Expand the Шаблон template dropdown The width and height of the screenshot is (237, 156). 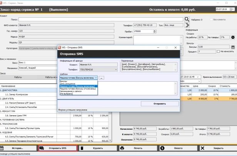[x=96, y=78]
